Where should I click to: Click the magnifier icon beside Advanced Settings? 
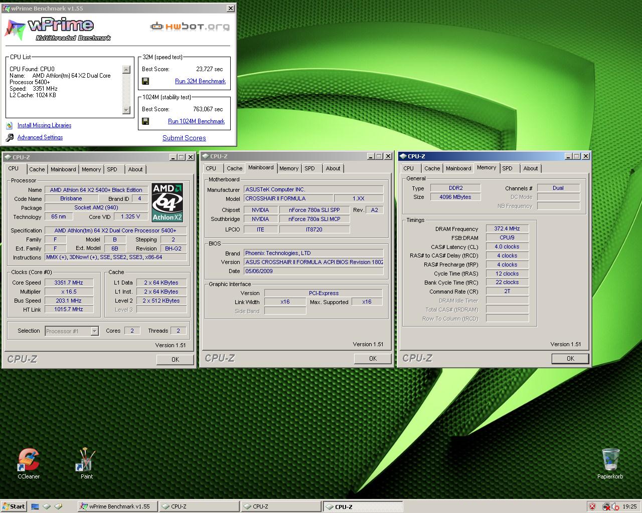[x=10, y=137]
